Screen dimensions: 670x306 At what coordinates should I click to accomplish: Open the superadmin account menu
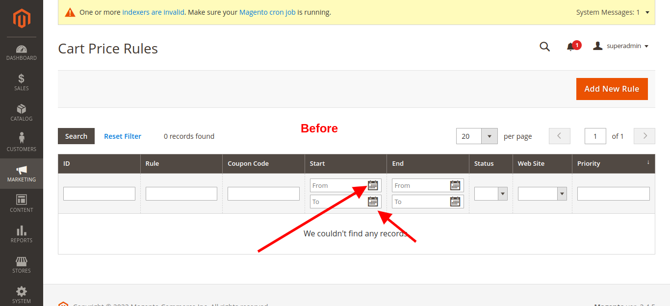(620, 46)
